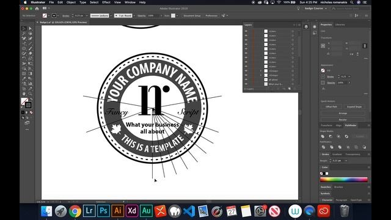
Task: Select the Lasso tool
Action: 31,33
